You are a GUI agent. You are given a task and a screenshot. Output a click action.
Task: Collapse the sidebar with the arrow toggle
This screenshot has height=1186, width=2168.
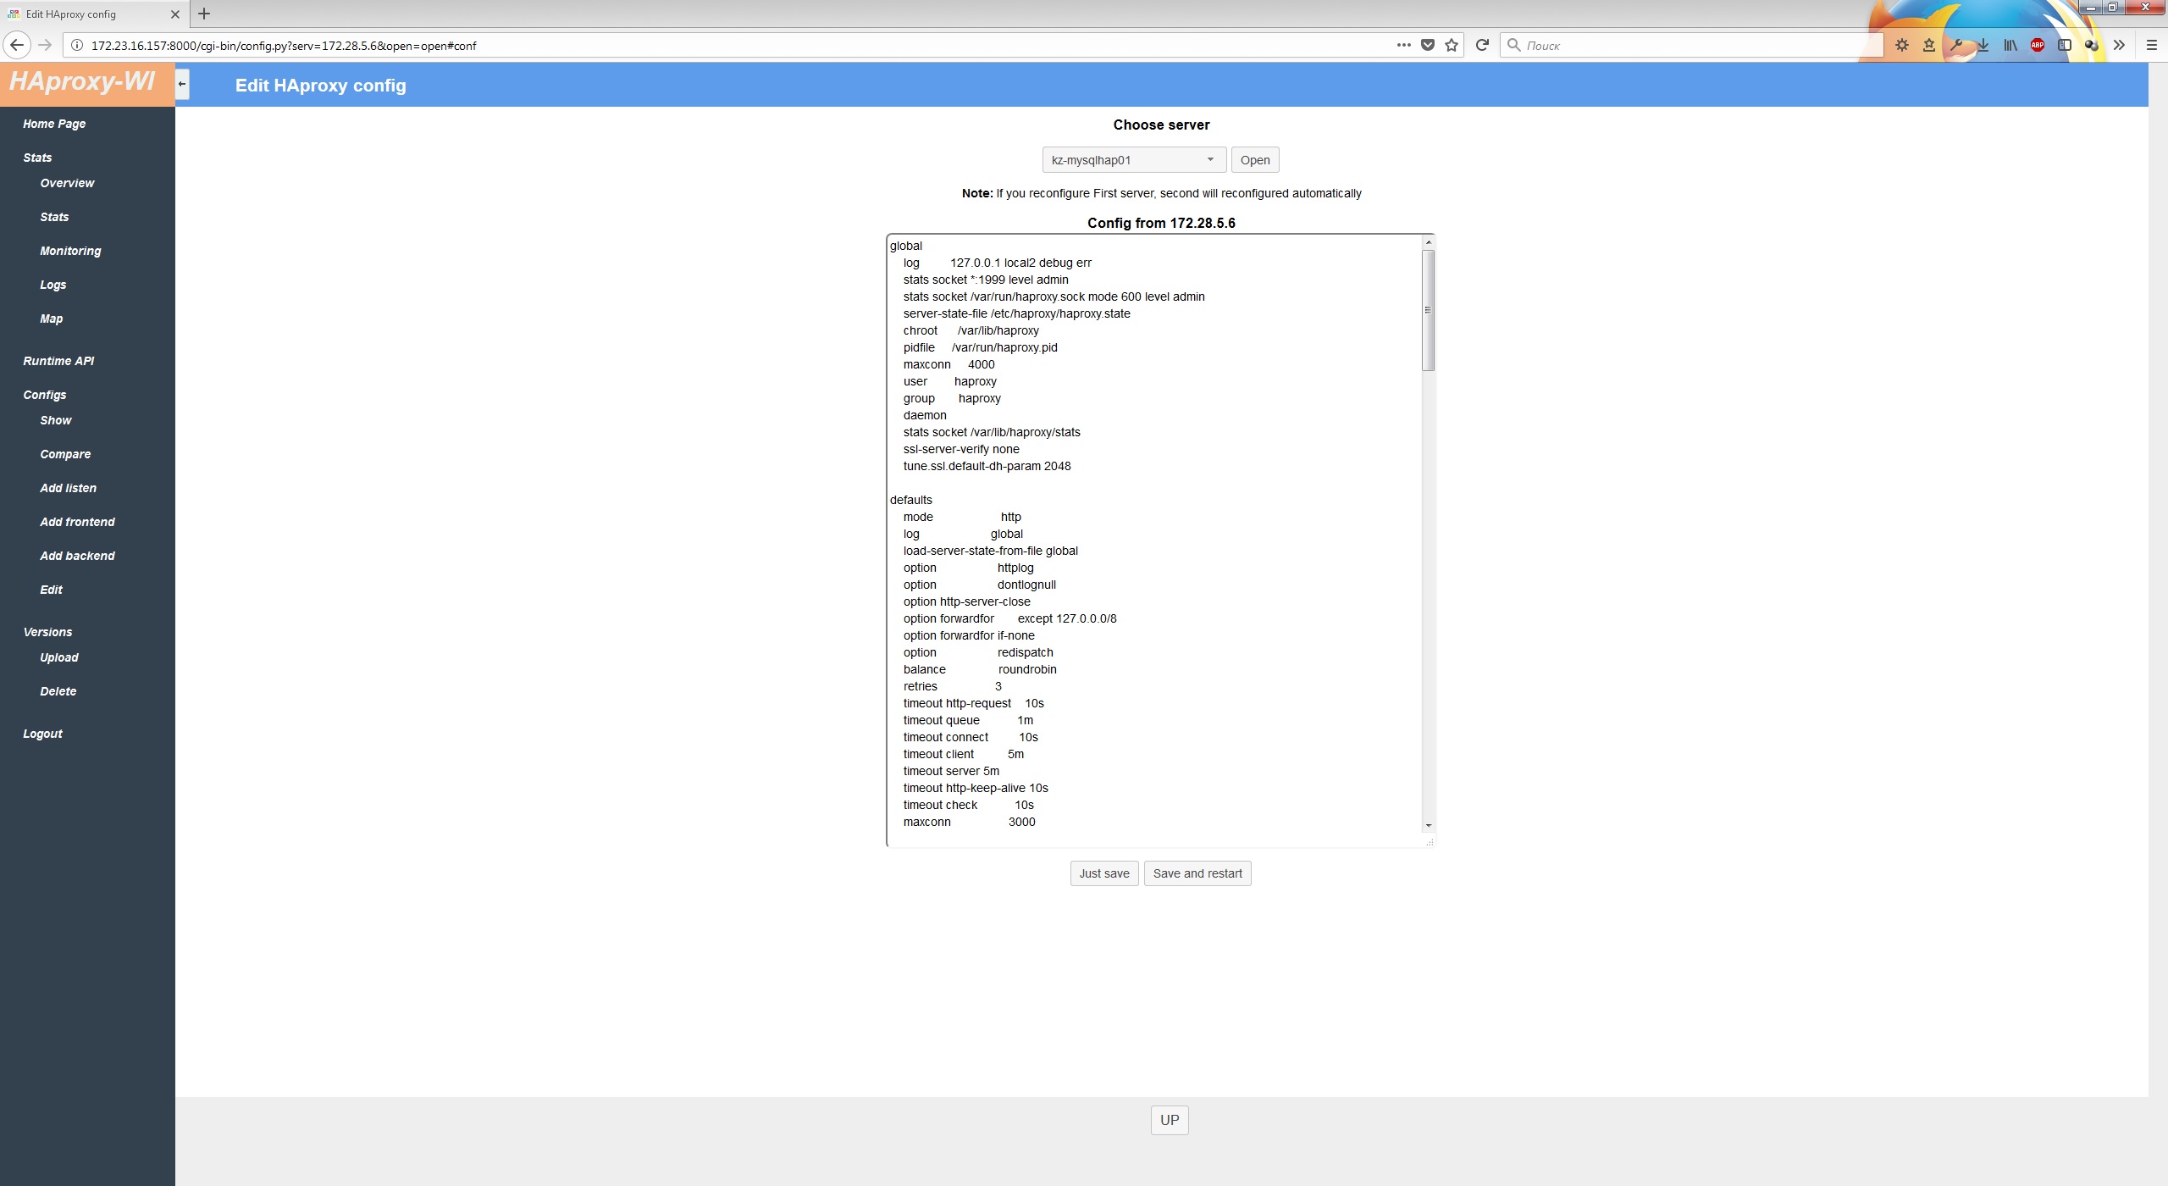pyautogui.click(x=182, y=85)
